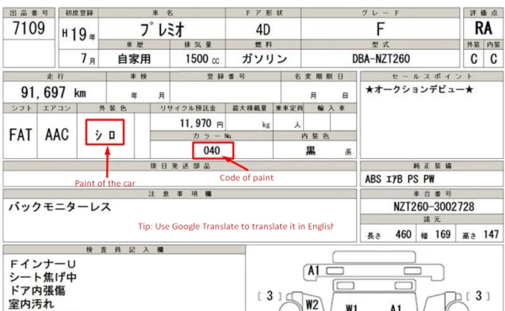Select the 純正装備 header
Screen dimensions: 505x311
pos(433,166)
